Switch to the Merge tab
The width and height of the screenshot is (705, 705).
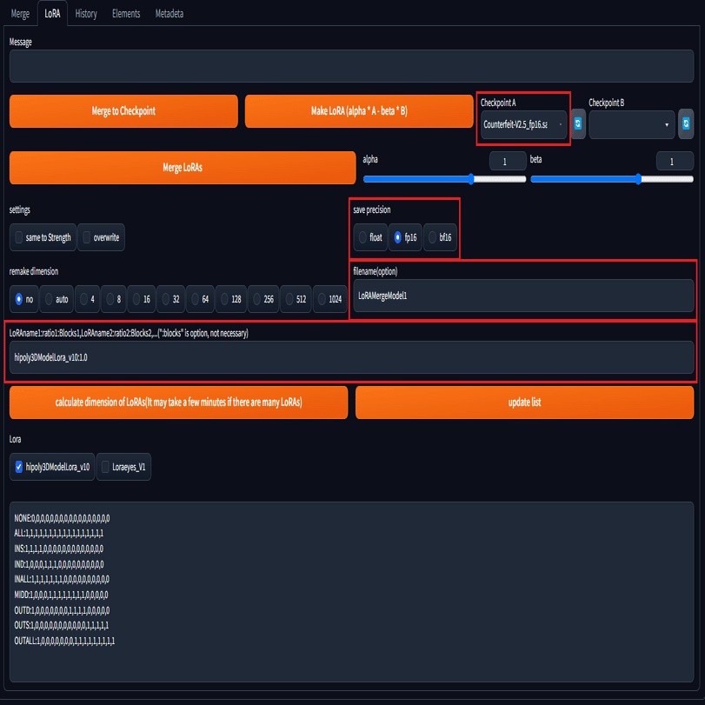click(x=20, y=14)
